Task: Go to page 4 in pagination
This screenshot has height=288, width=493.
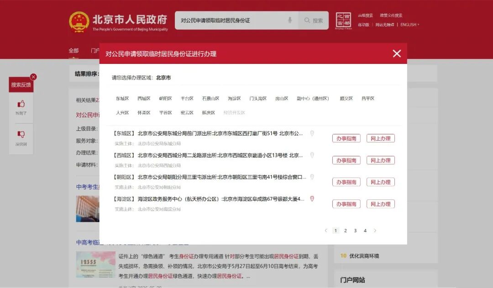Action: click(365, 230)
